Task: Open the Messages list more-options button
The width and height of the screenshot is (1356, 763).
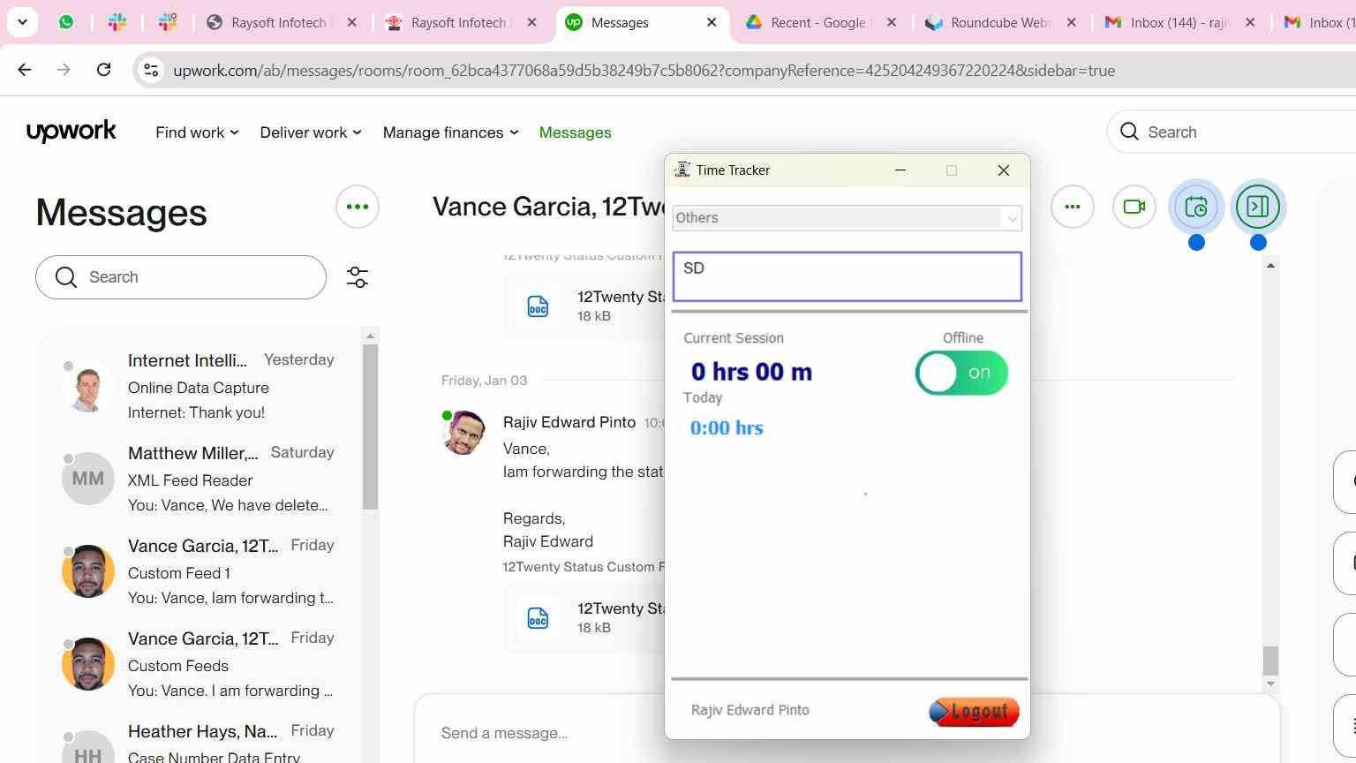Action: pyautogui.click(x=358, y=207)
